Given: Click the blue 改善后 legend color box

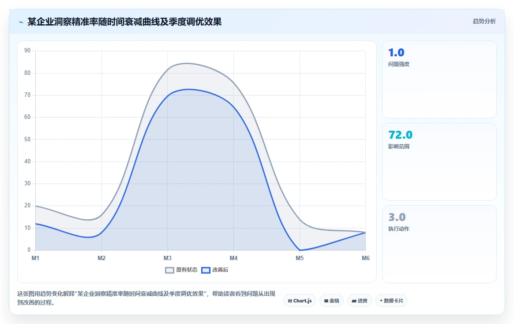Looking at the screenshot, I should [x=206, y=270].
